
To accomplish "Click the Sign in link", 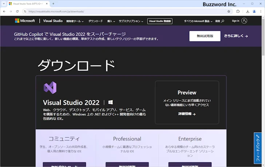I will tap(236, 21).
